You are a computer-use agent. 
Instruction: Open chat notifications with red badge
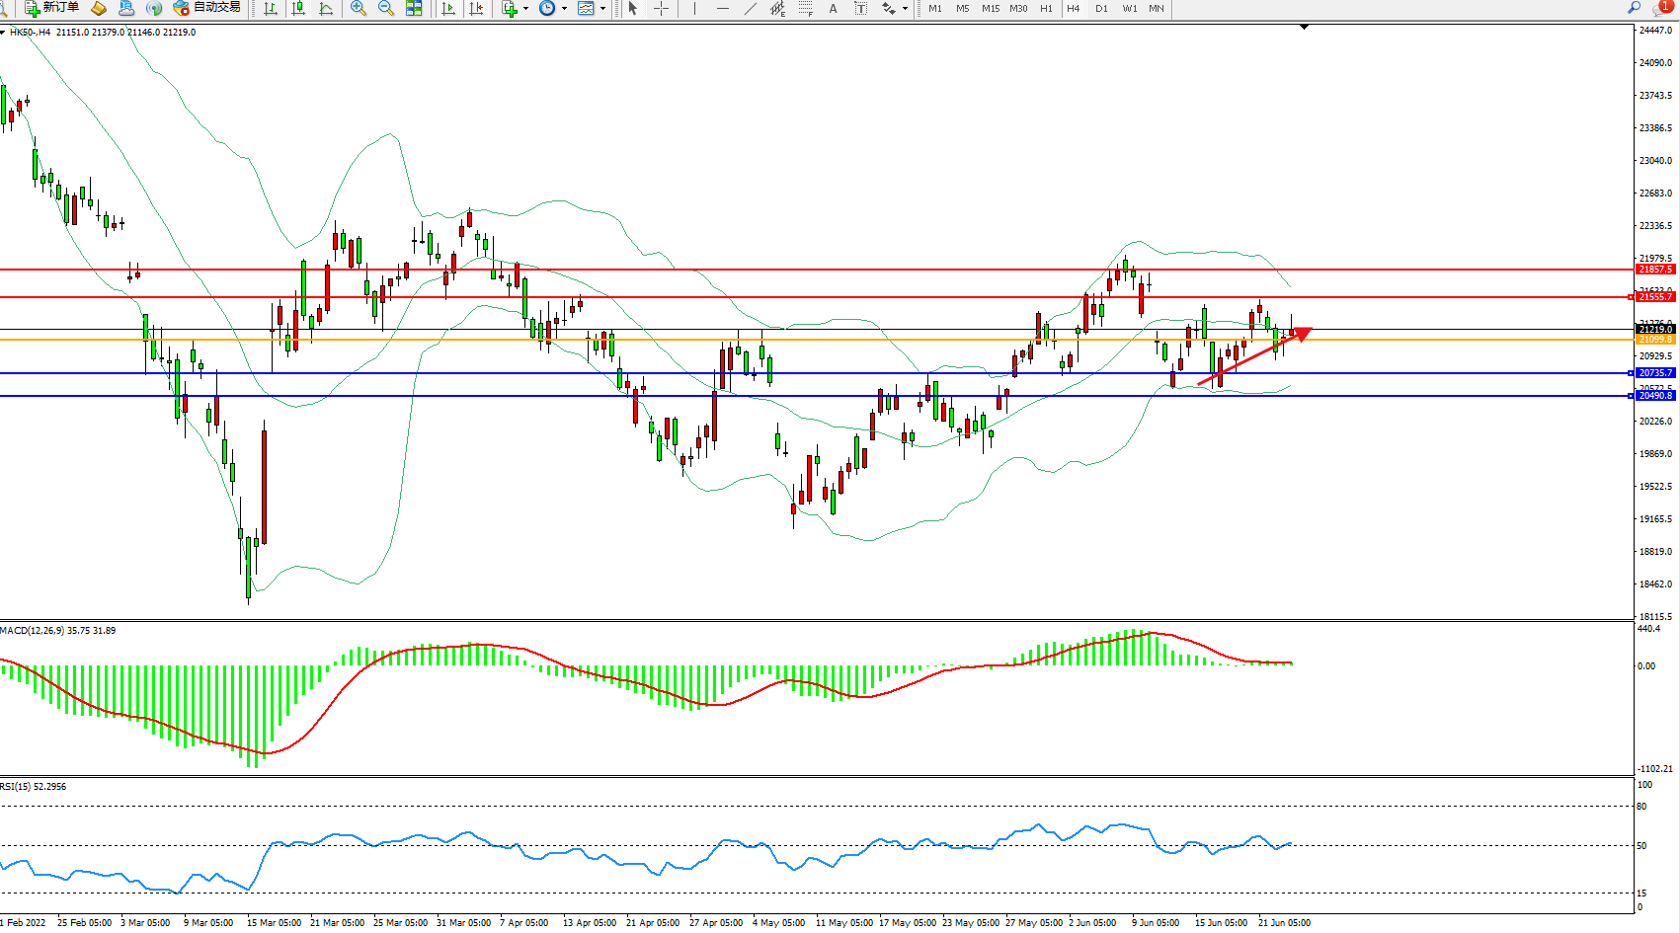[1661, 8]
